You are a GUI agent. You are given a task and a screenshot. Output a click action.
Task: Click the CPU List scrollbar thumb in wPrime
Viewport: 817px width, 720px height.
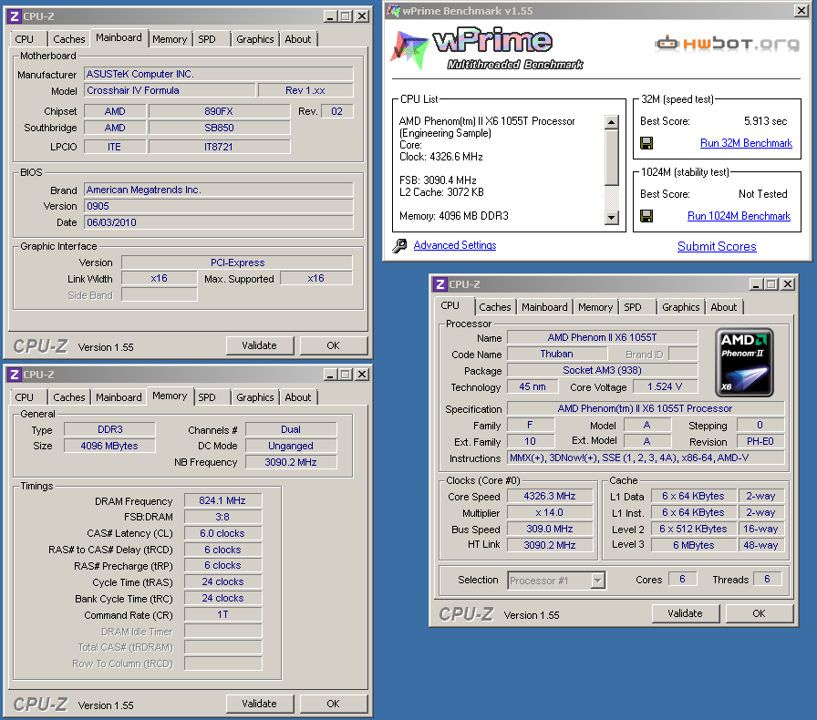[612, 158]
